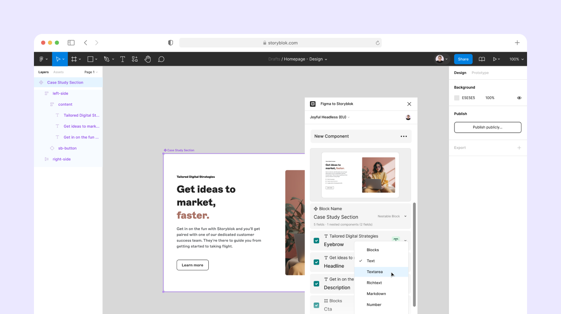This screenshot has height=314, width=561.
Task: Toggle the browser sidebar icon
Action: tap(71, 43)
